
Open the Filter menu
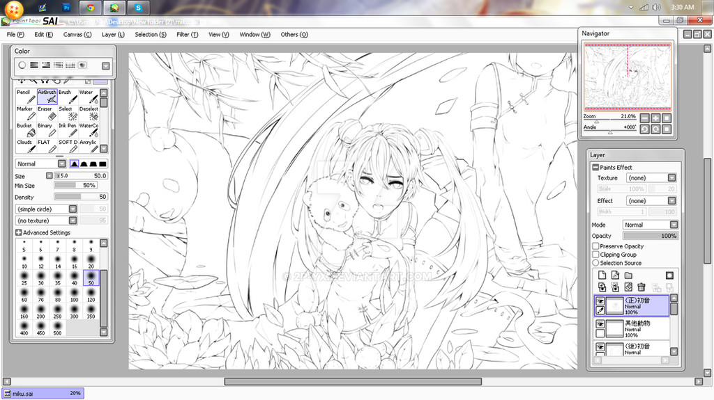[187, 35]
